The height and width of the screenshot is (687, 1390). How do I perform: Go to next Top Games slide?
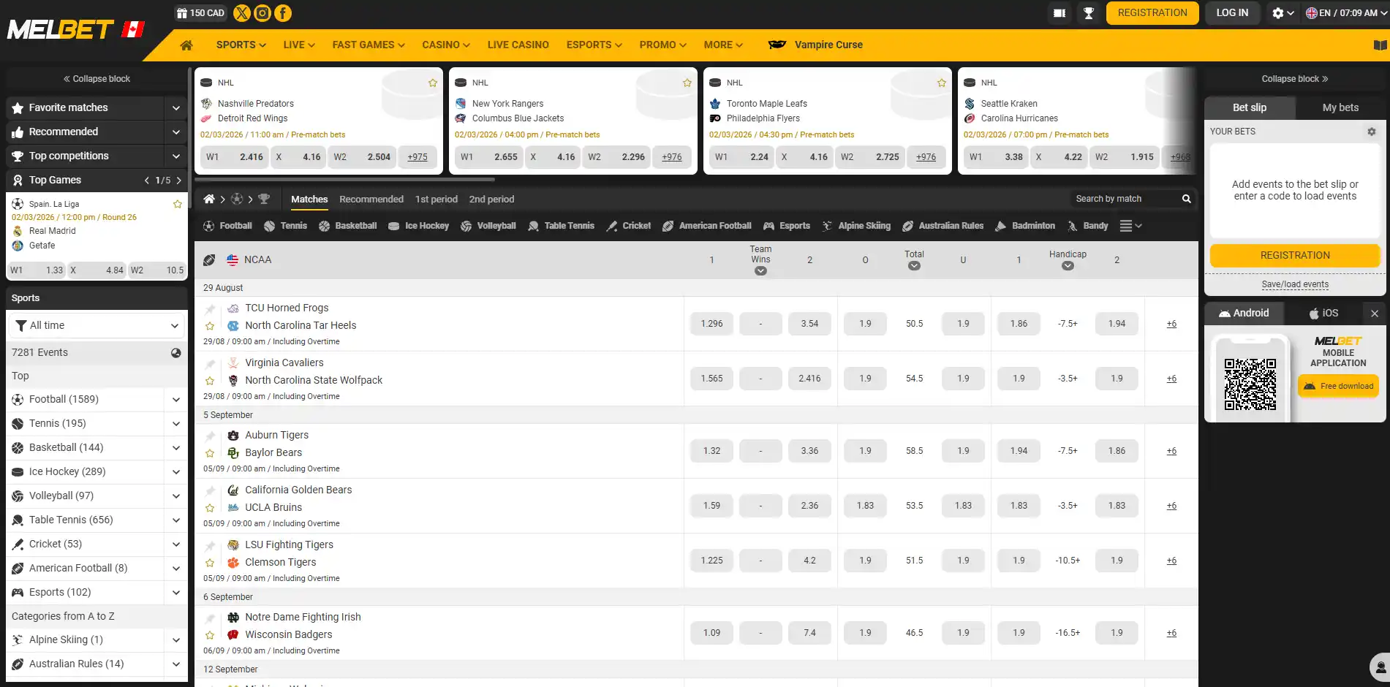(179, 180)
